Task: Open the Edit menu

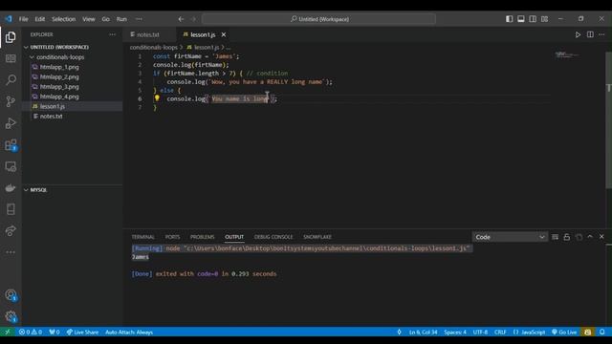Action: coord(40,19)
